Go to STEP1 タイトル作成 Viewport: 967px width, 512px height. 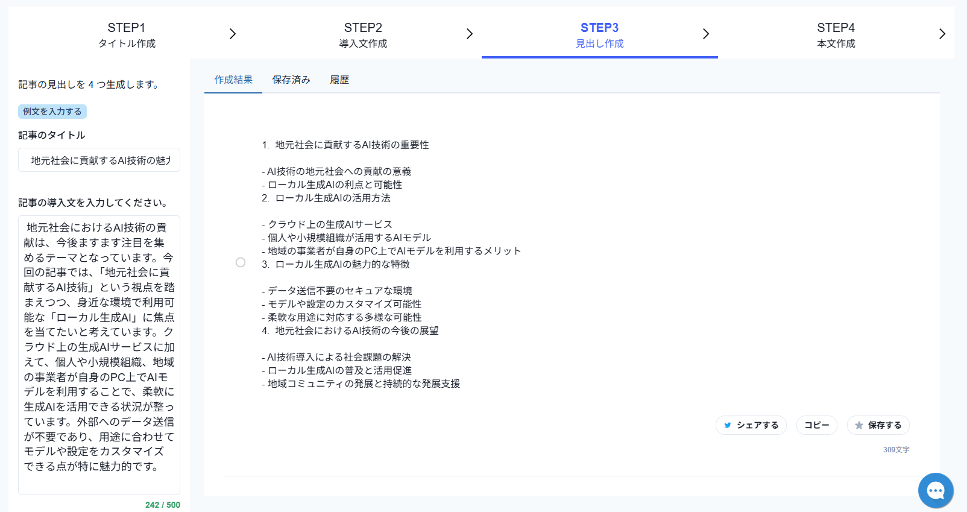point(127,35)
